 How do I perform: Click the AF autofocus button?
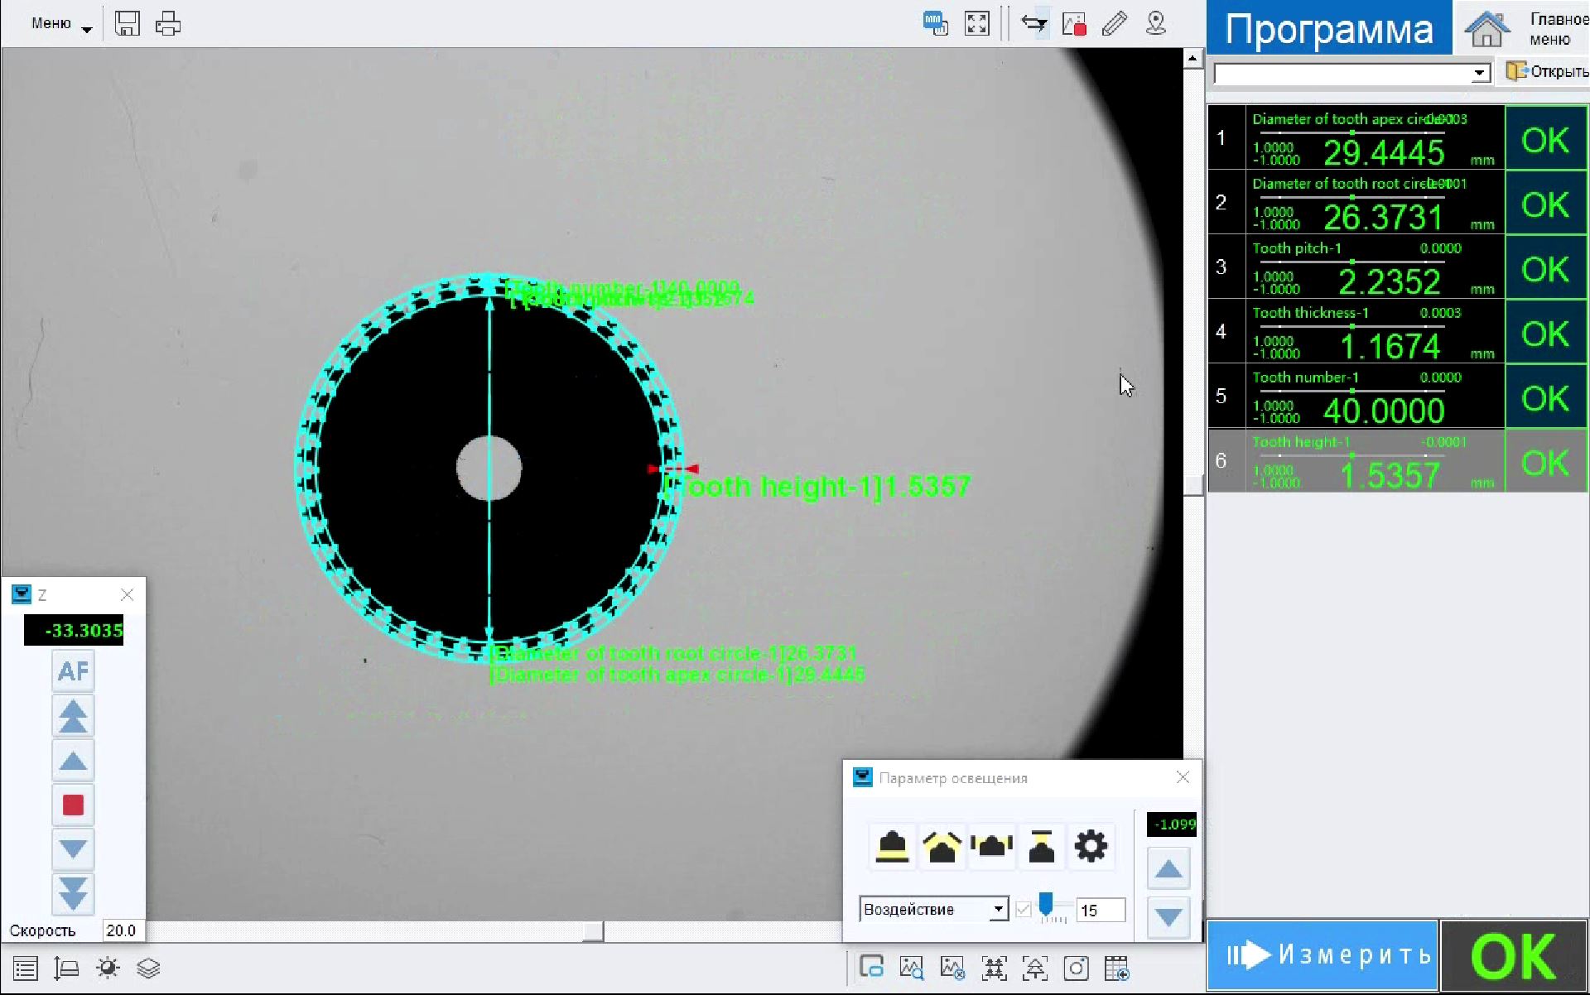coord(73,671)
